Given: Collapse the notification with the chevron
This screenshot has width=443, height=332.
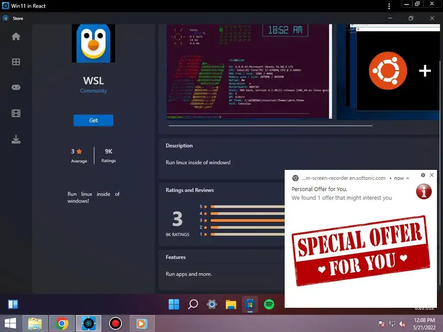Looking at the screenshot, I should tap(408, 178).
